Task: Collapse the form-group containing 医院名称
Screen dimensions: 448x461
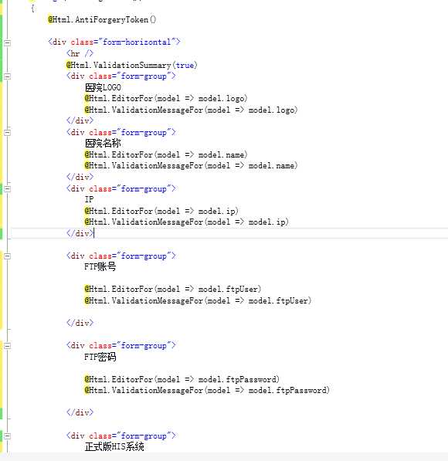Action: [8, 133]
